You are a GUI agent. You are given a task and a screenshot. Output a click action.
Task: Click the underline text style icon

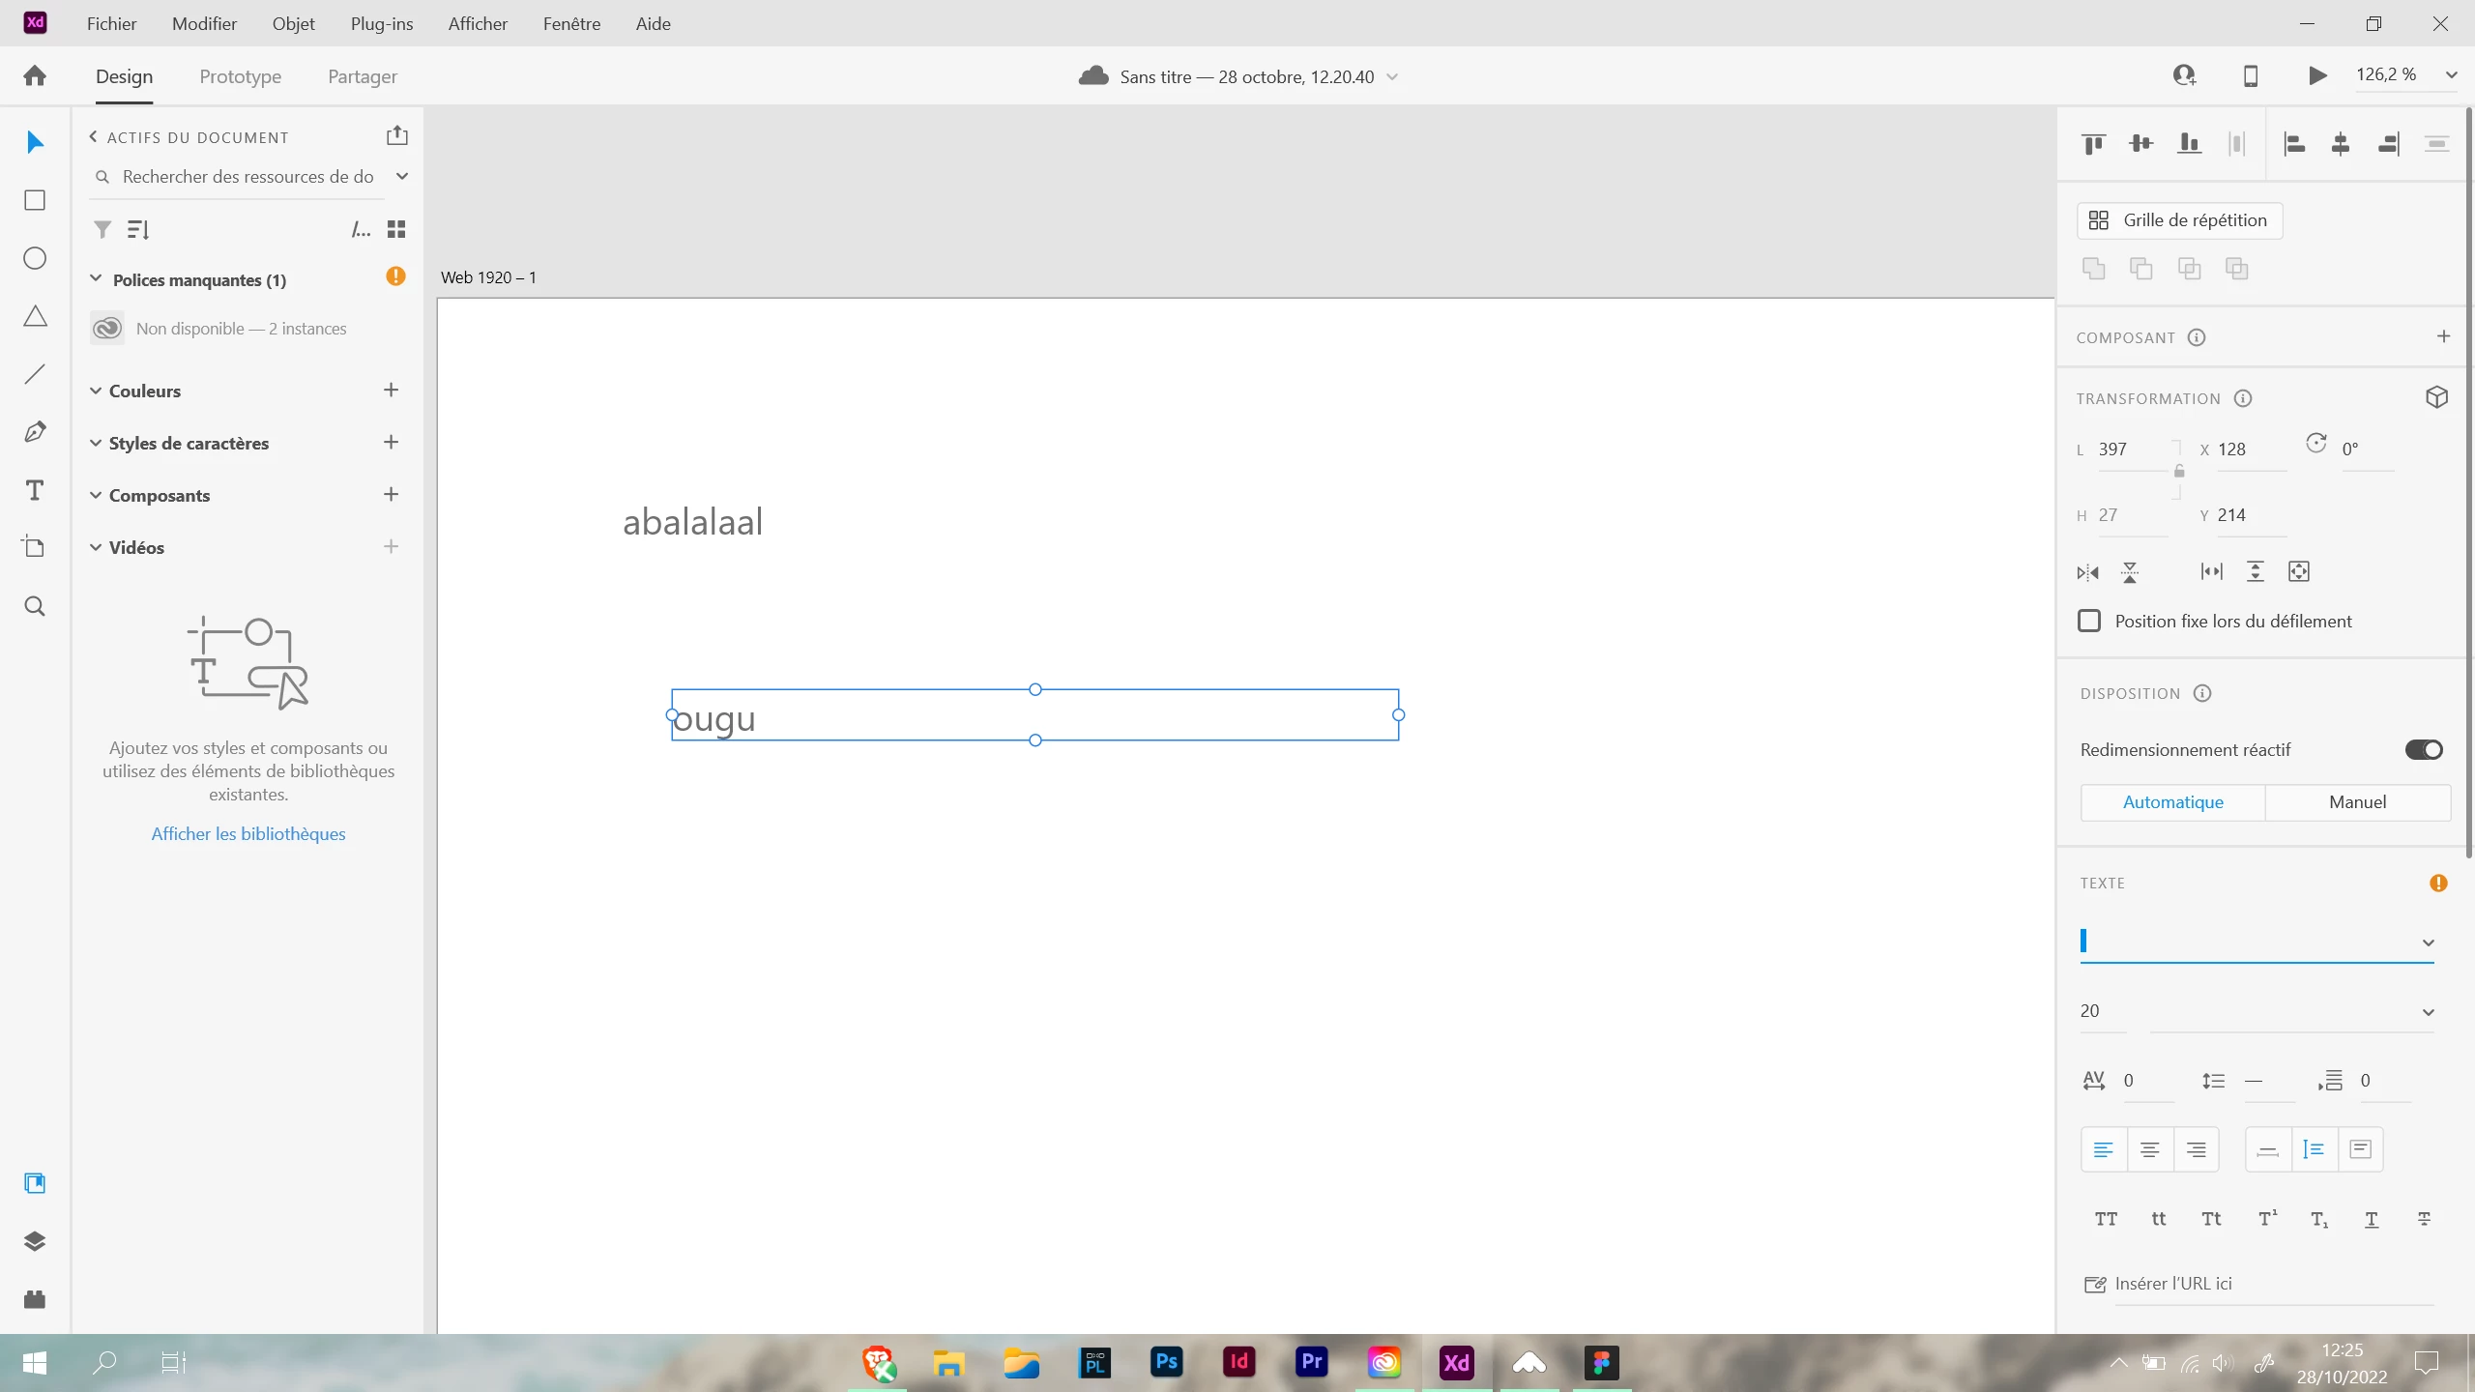tap(2372, 1219)
